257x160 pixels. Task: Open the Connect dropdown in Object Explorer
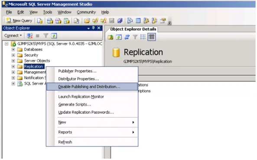point(13,35)
